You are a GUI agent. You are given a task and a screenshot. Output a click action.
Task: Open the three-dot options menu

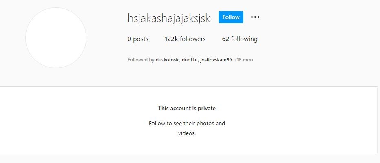(x=255, y=17)
